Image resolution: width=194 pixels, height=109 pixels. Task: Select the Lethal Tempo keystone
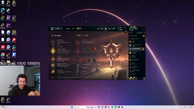point(53,51)
